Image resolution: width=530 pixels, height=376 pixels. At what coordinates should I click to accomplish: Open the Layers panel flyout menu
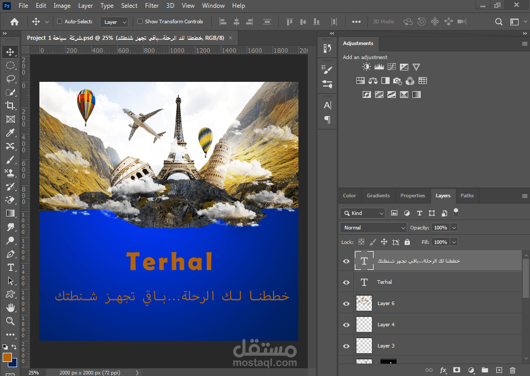pos(525,196)
